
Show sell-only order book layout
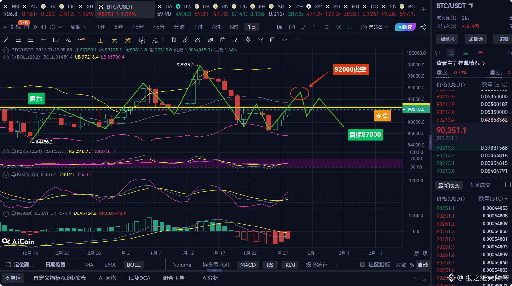tap(480, 53)
